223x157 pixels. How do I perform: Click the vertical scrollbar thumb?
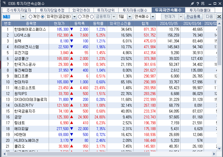219,45
